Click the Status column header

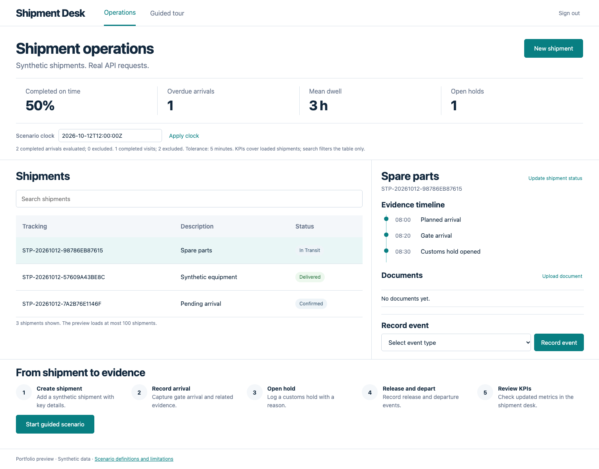click(x=304, y=226)
